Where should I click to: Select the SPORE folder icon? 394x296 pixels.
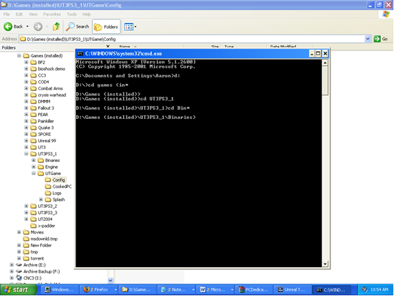(x=34, y=134)
